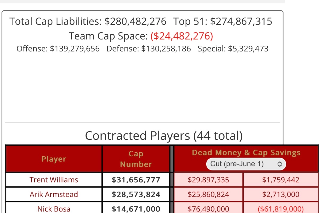
Task: Click Arik Armstead's cap savings $2,713,000 cell
Action: point(280,194)
